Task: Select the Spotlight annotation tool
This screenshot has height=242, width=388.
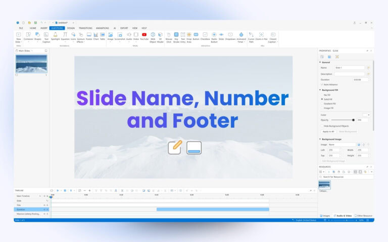Action: 56,36
